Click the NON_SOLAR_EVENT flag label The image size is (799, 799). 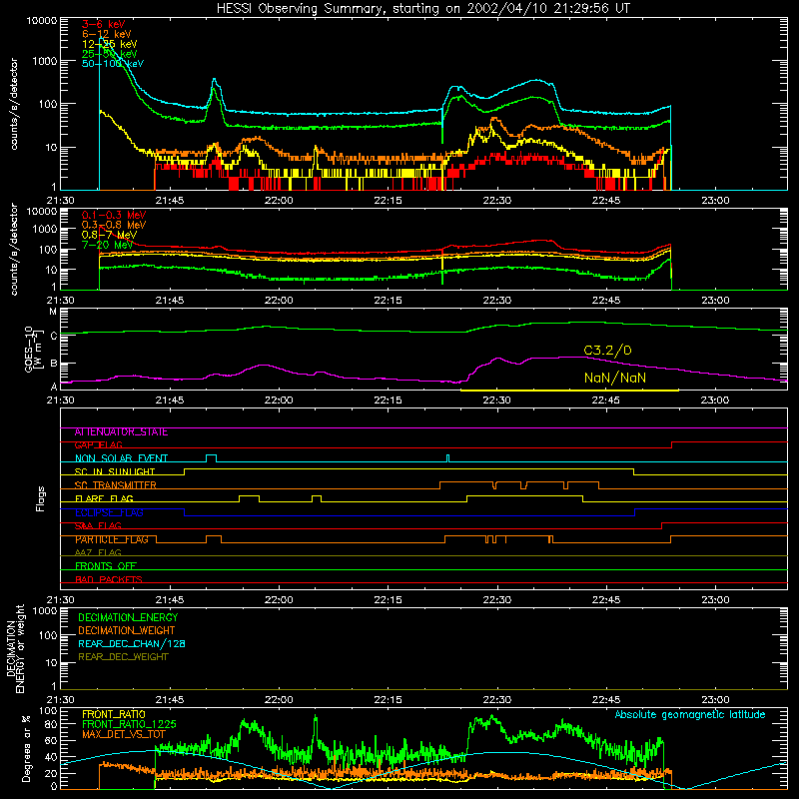[121, 458]
